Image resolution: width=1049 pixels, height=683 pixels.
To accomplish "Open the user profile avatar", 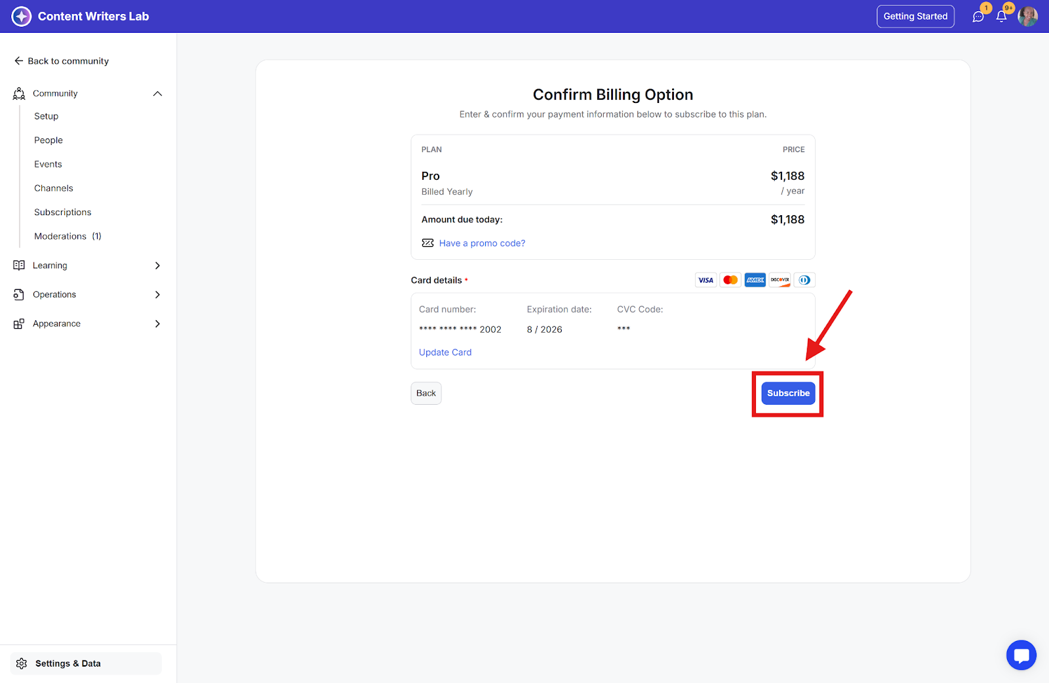I will 1027,16.
